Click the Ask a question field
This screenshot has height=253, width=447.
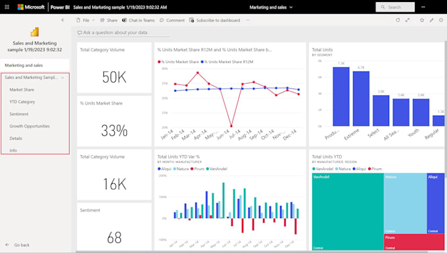point(124,32)
